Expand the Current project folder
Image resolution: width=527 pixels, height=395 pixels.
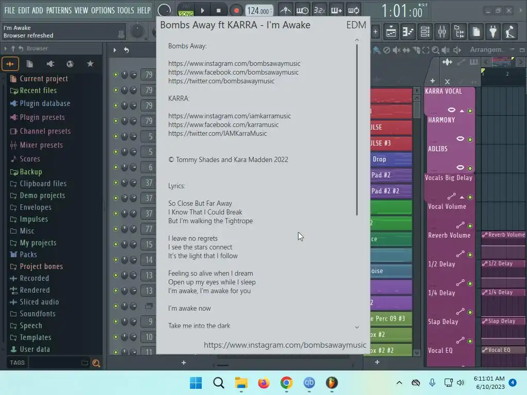pos(39,79)
